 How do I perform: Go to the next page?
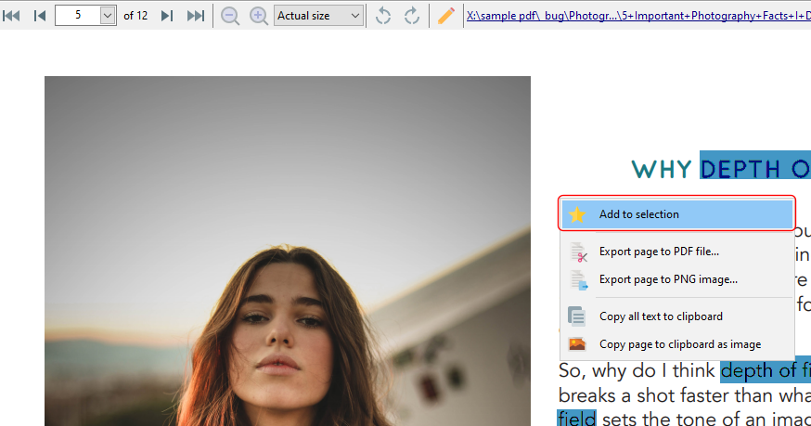pyautogui.click(x=167, y=16)
